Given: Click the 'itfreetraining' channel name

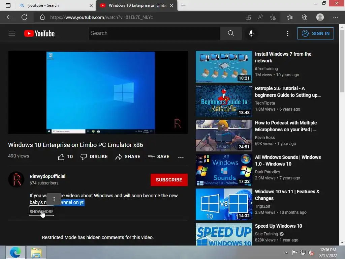Looking at the screenshot, I should pos(266,69).
